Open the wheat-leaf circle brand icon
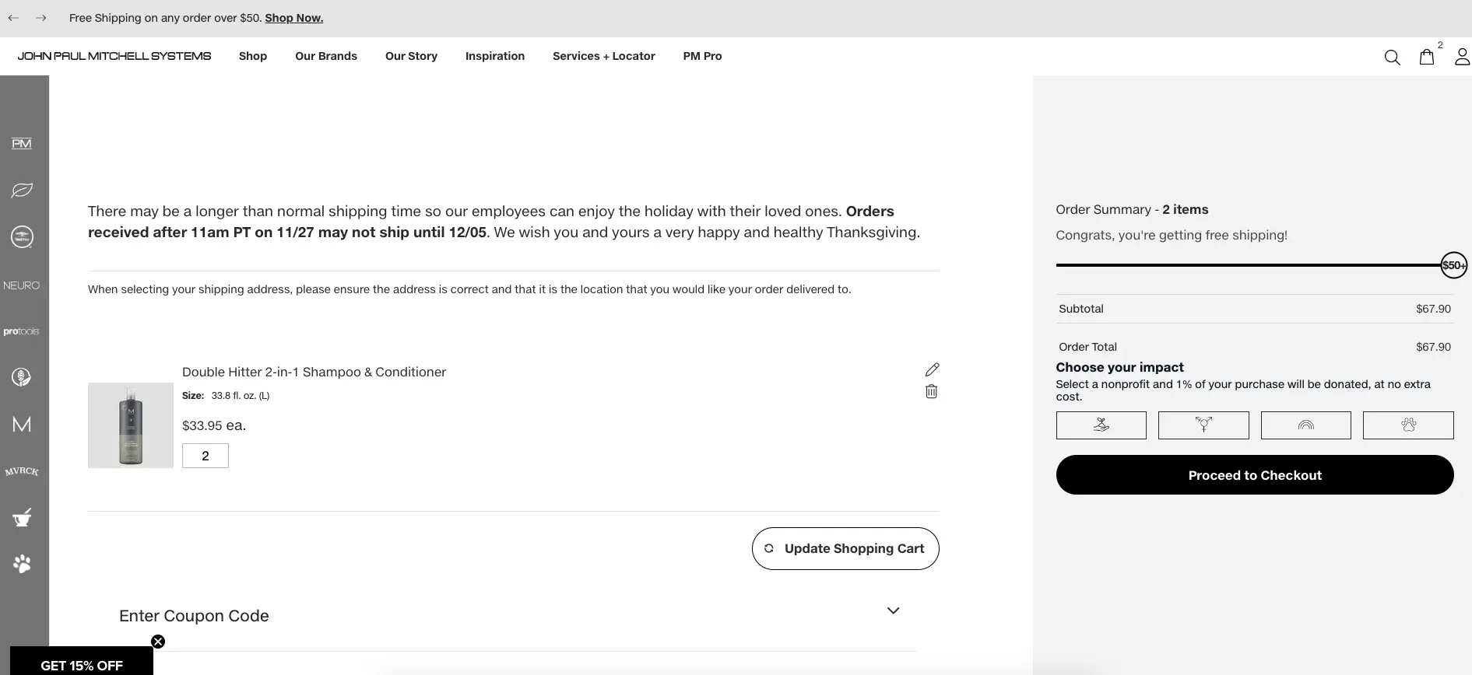This screenshot has width=1472, height=675. tap(22, 378)
